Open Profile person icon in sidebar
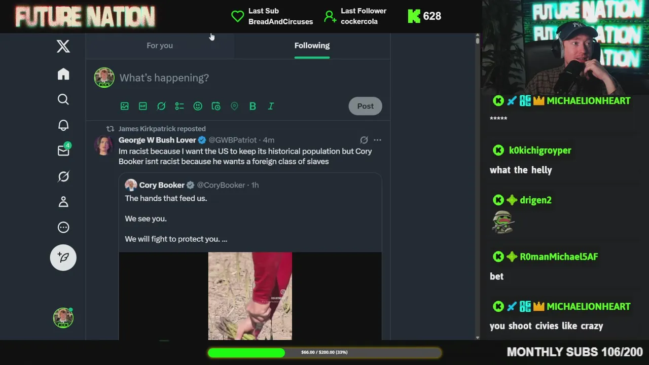649x365 pixels. tap(63, 202)
